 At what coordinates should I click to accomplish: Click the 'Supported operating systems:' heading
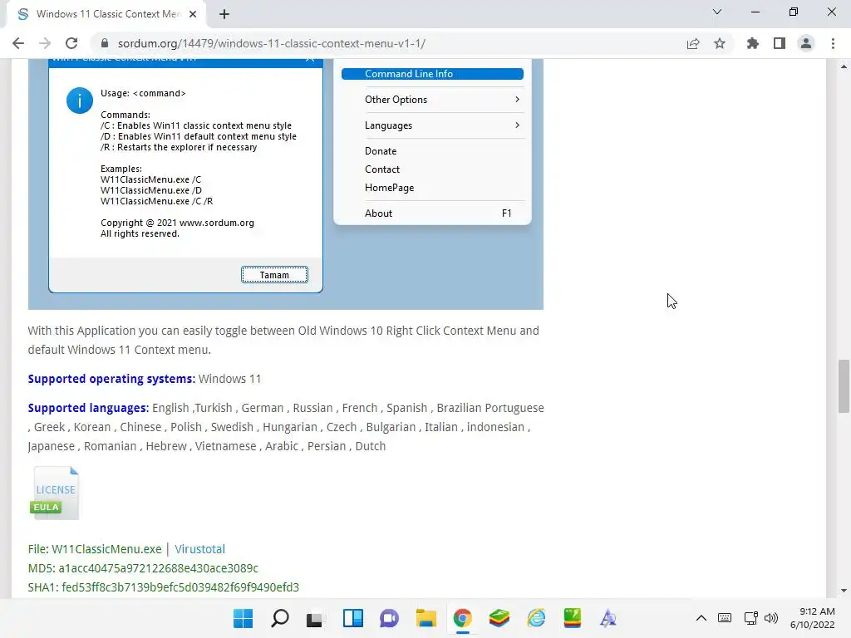click(x=112, y=379)
